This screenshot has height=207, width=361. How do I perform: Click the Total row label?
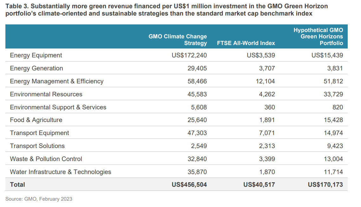17,185
